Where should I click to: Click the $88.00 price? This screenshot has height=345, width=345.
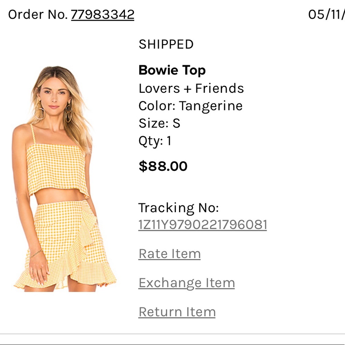[x=163, y=166]
